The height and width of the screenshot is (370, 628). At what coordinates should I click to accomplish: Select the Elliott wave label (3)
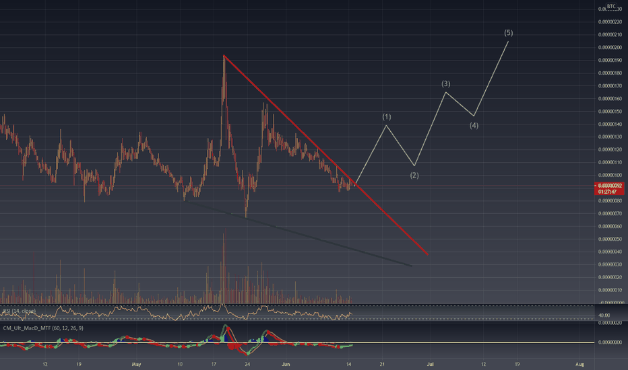pyautogui.click(x=446, y=83)
